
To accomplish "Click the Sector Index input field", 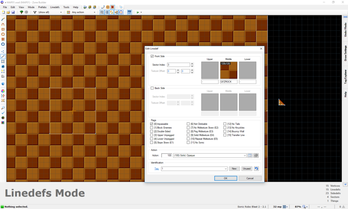I will (x=178, y=65).
